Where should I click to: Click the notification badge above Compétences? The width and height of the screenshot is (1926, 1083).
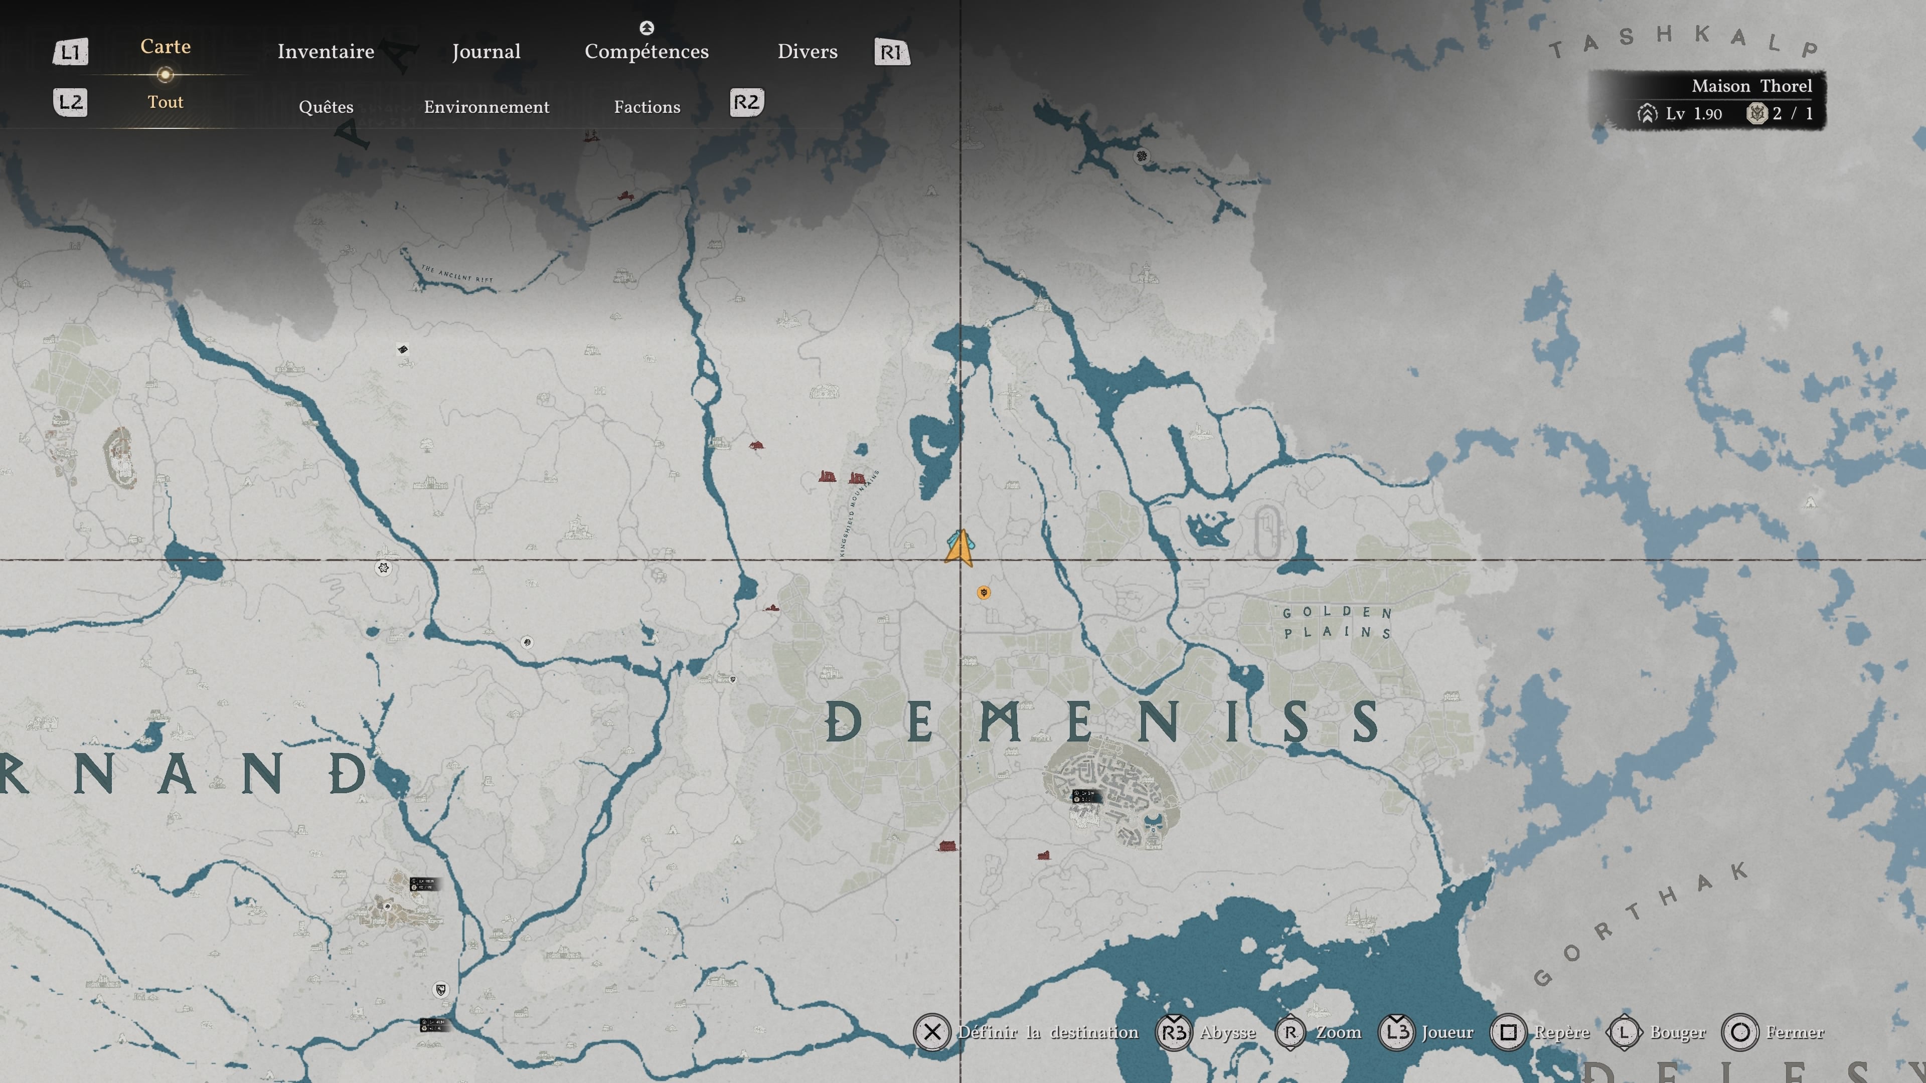click(647, 28)
